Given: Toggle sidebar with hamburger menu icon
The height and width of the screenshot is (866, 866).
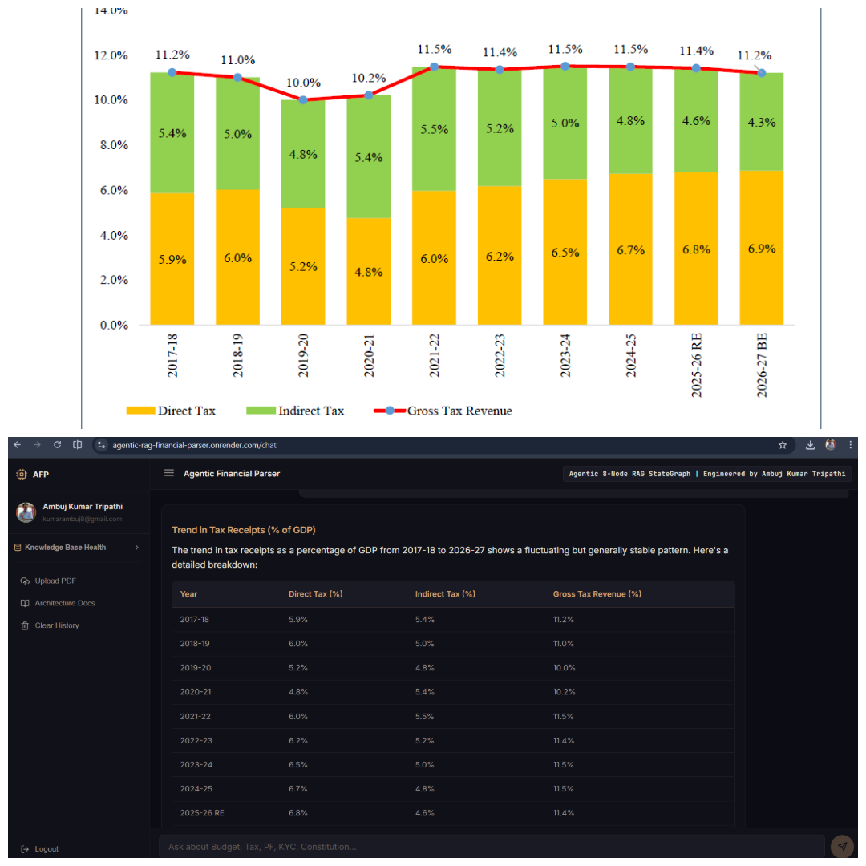Looking at the screenshot, I should point(169,473).
